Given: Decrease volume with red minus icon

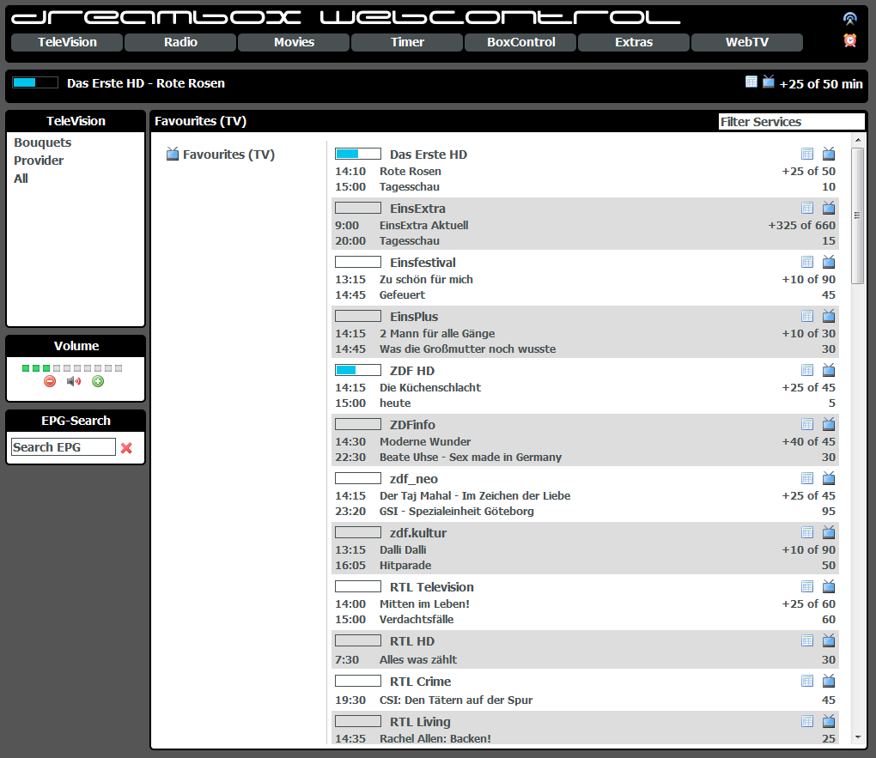Looking at the screenshot, I should pyautogui.click(x=50, y=381).
